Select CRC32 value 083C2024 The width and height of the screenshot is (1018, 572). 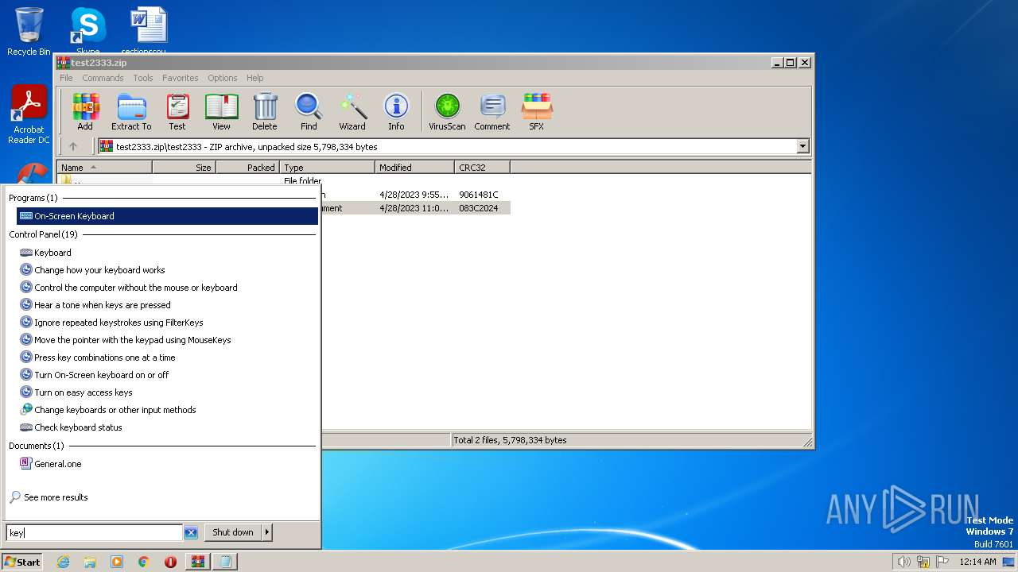pyautogui.click(x=479, y=208)
